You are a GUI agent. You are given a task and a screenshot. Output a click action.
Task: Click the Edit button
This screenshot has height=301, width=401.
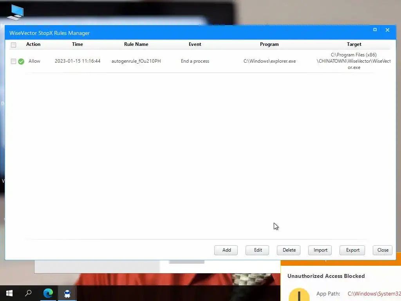257,250
